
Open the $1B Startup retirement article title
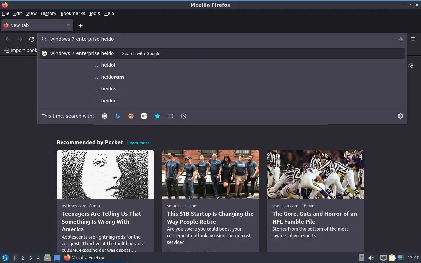pos(210,218)
